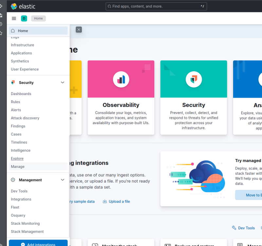Close the side panel with X button
Screen dimensions: 262x246
(x=79, y=30)
